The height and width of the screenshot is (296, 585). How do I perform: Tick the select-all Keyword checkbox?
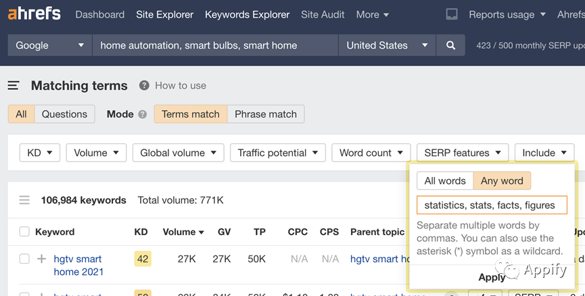click(x=24, y=232)
